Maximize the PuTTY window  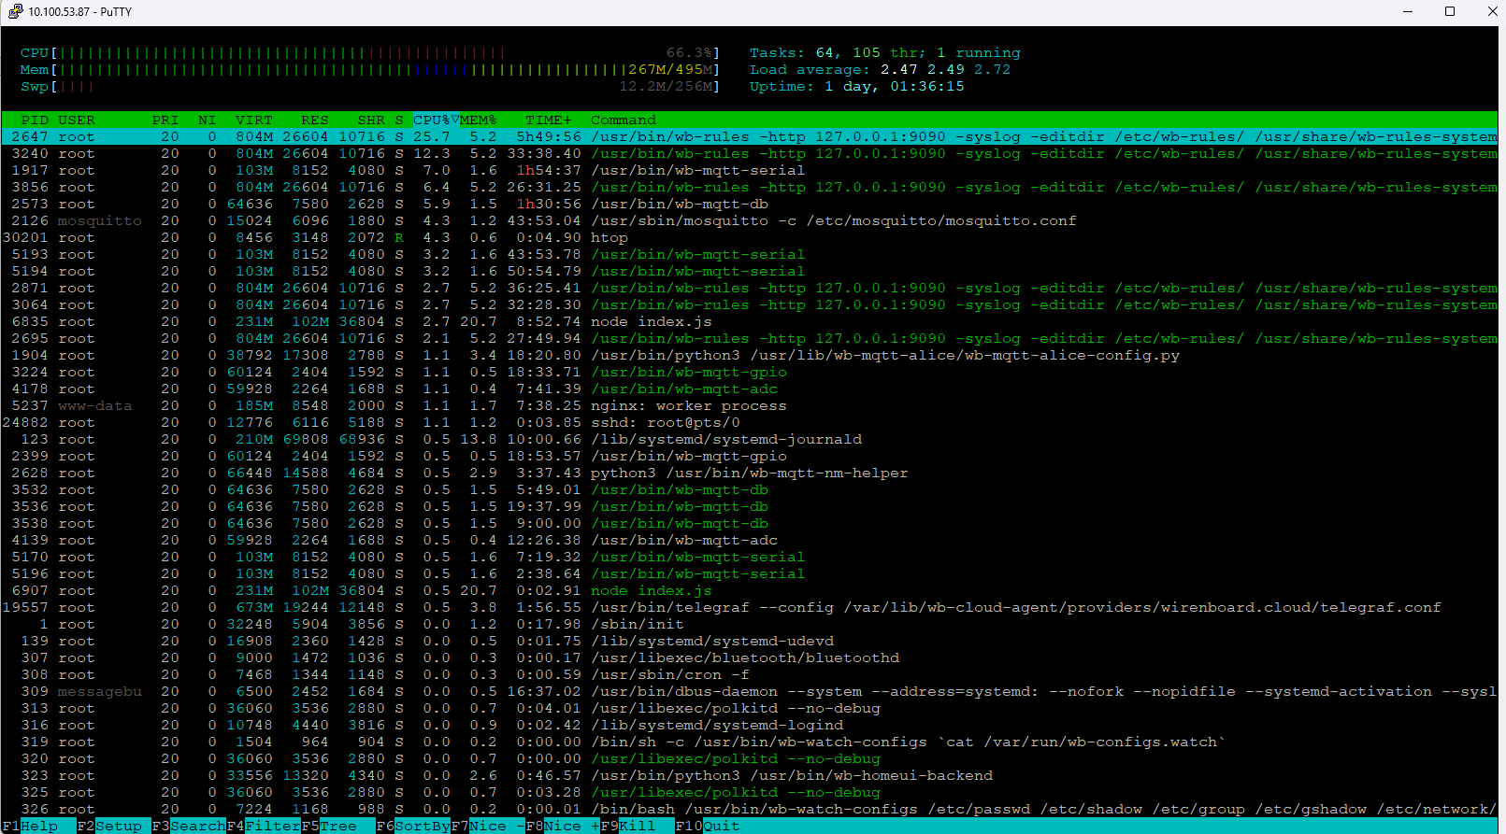coord(1450,11)
